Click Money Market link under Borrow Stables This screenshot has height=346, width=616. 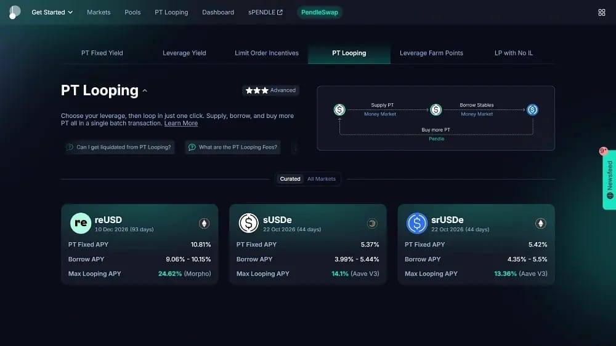tap(477, 114)
